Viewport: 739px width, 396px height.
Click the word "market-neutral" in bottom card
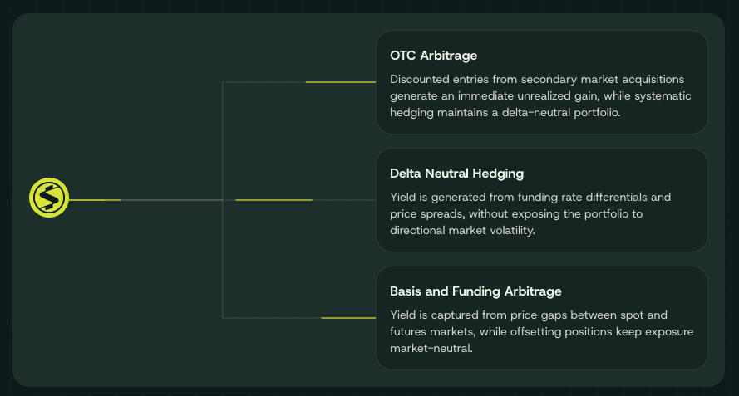(431, 349)
